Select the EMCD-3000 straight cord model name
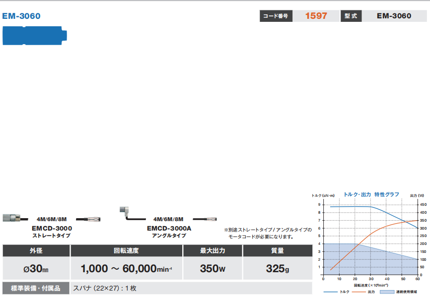The image size is (430, 297). (x=52, y=228)
